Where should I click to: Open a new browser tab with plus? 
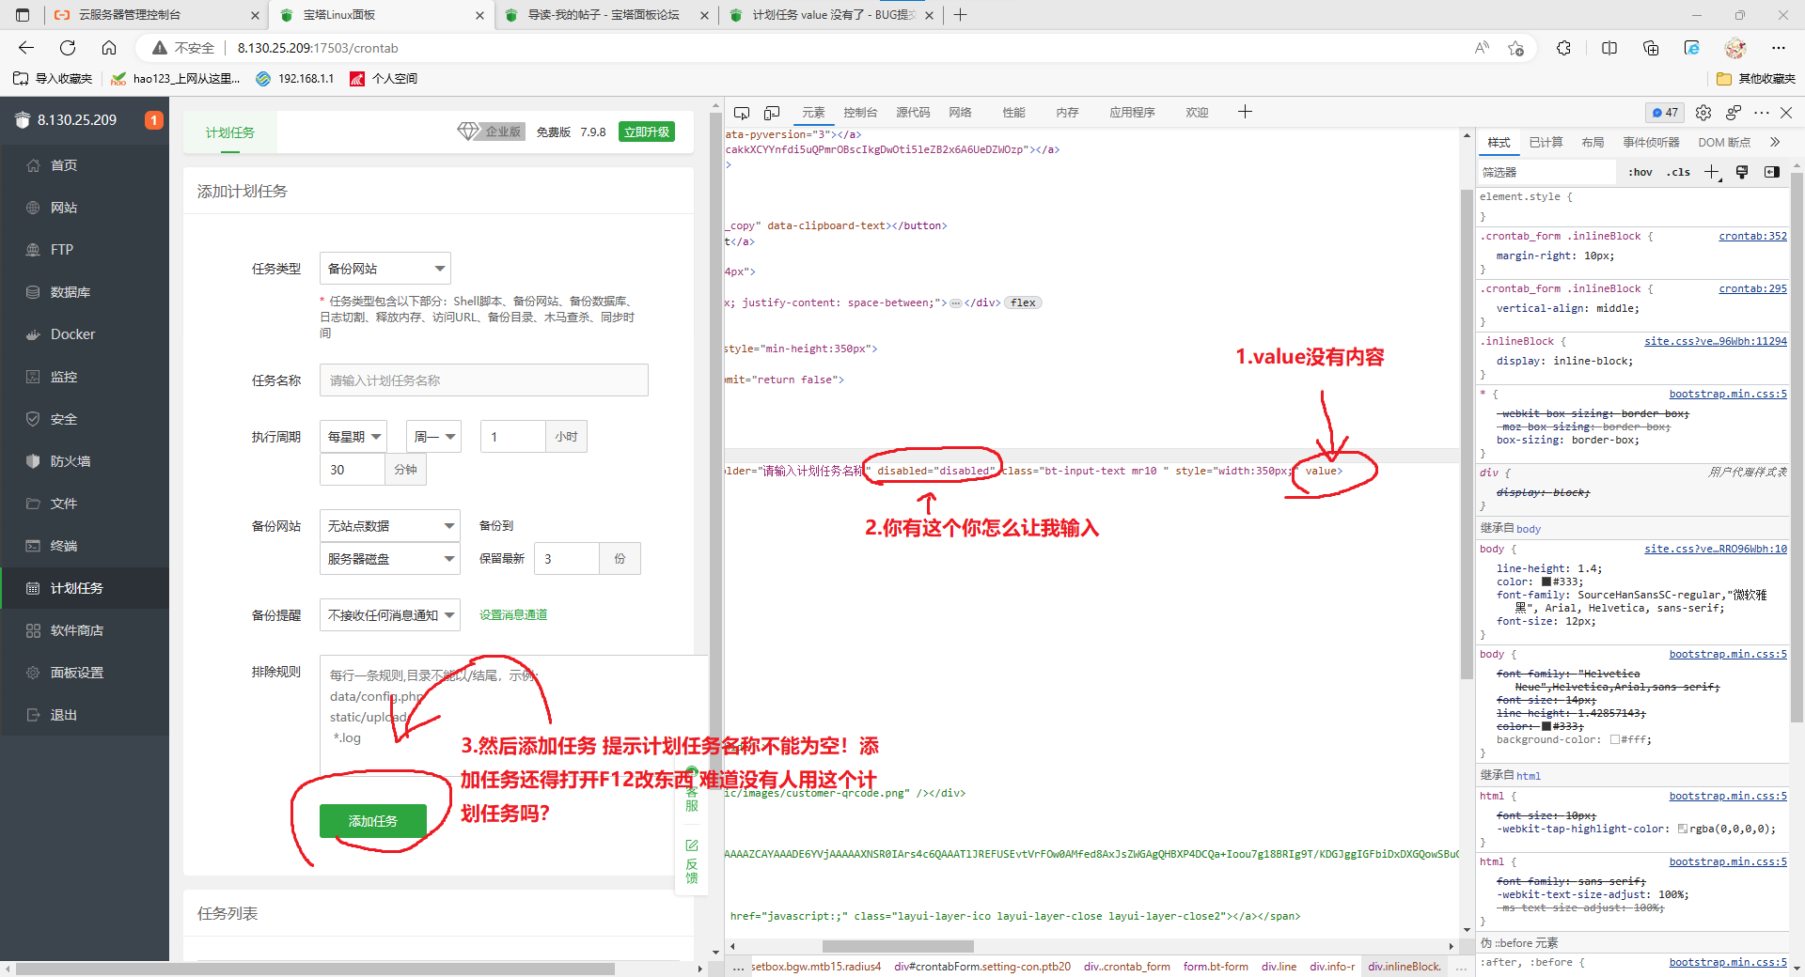(x=960, y=15)
